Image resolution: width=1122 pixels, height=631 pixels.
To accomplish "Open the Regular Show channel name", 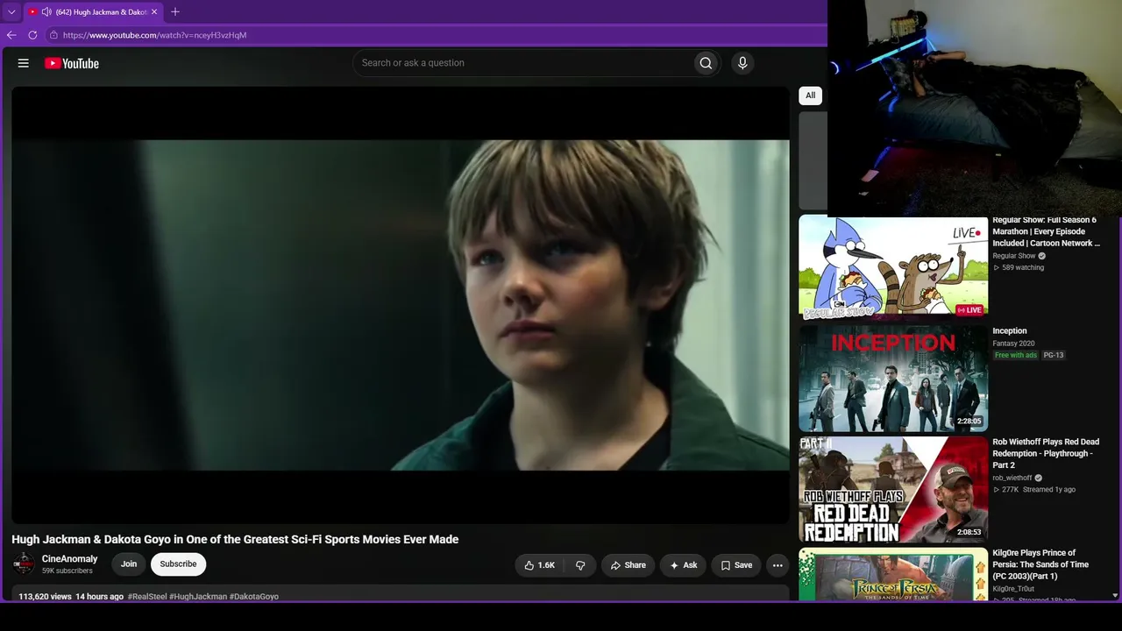I will 1014,256.
